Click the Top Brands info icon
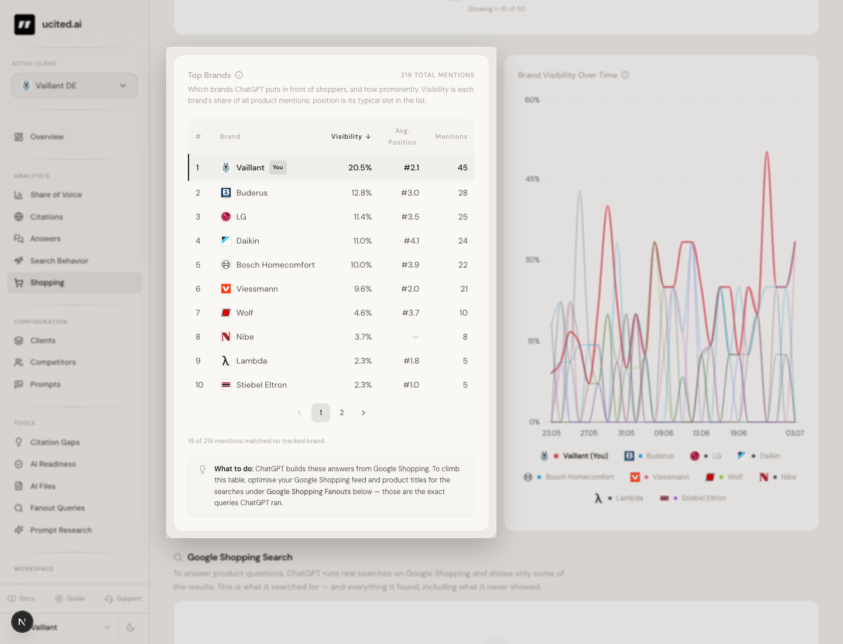Viewport: 843px width, 644px height. [x=239, y=75]
